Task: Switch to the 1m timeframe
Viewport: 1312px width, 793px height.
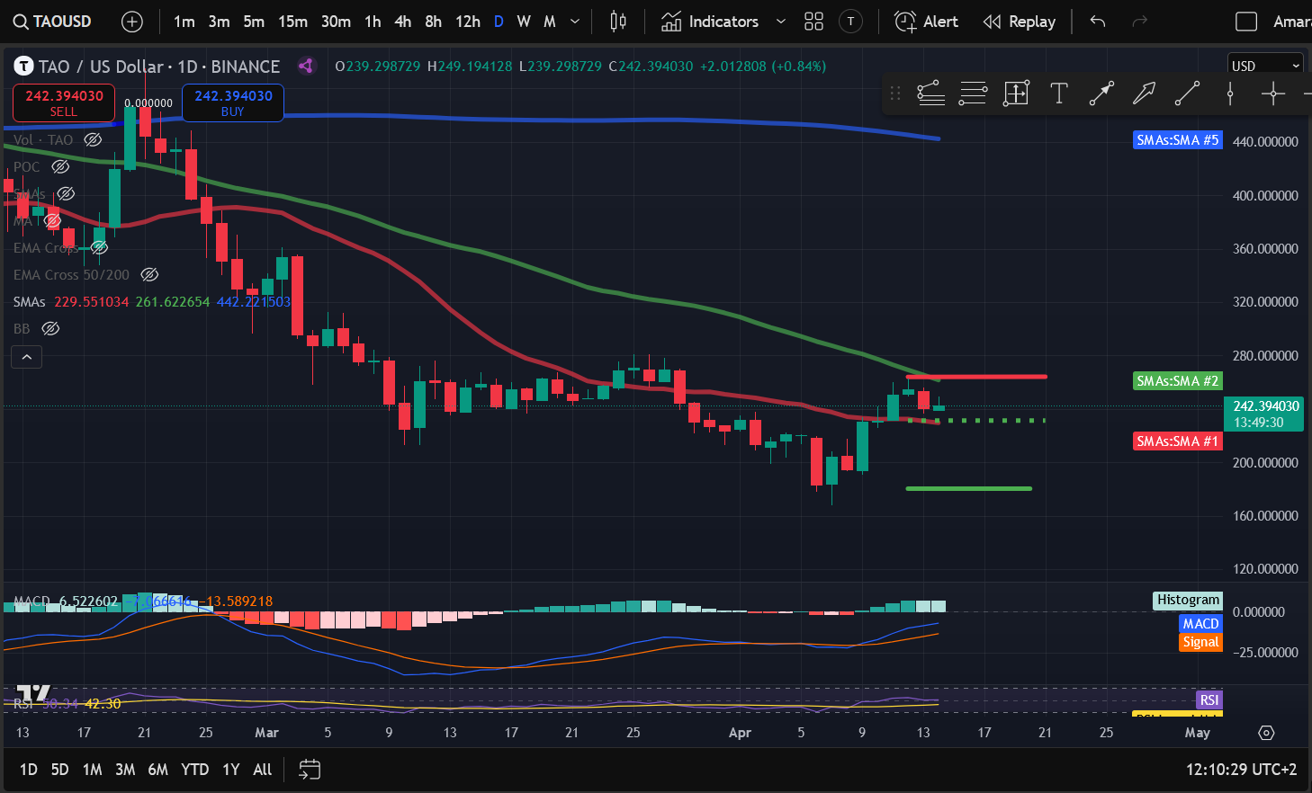Action: (x=184, y=22)
